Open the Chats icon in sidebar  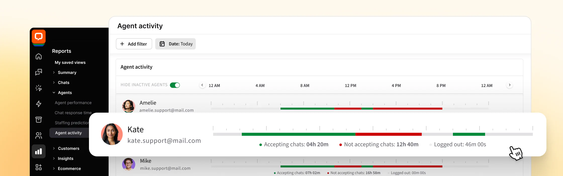(39, 72)
